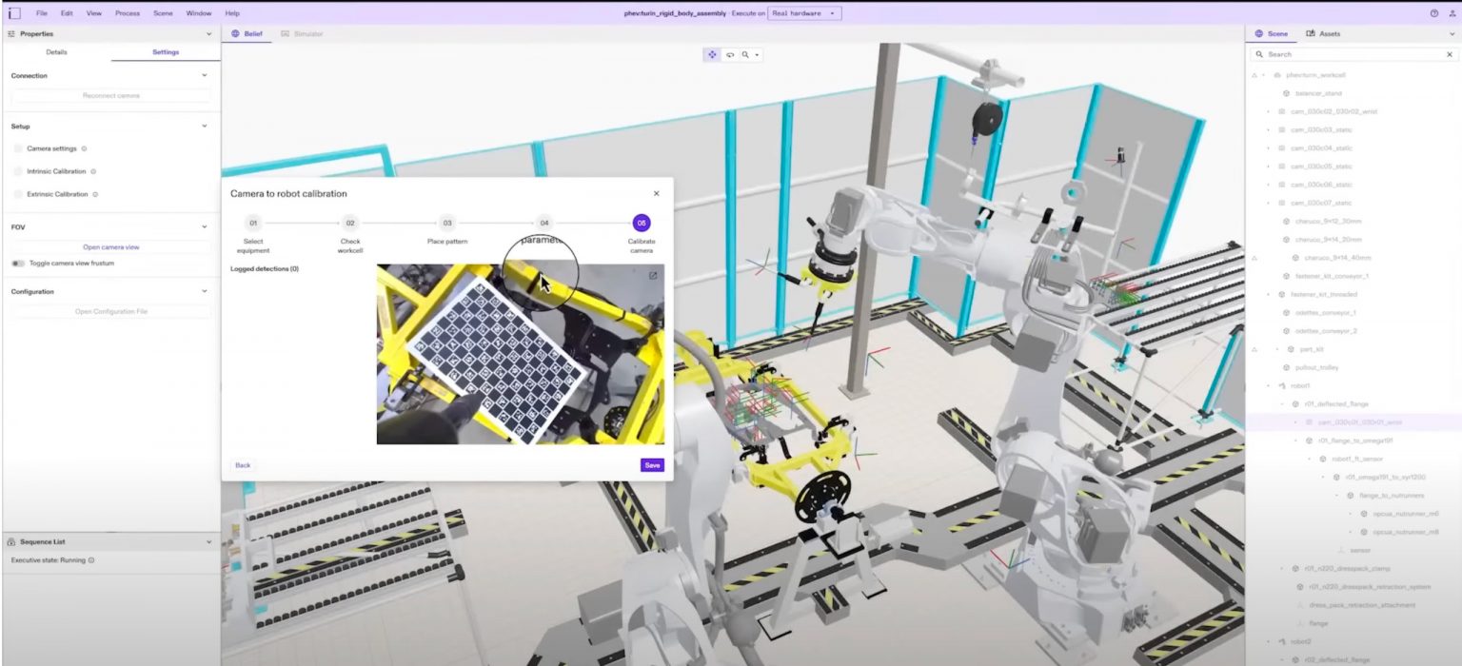
Task: Save the camera calibration
Action: tap(651, 465)
